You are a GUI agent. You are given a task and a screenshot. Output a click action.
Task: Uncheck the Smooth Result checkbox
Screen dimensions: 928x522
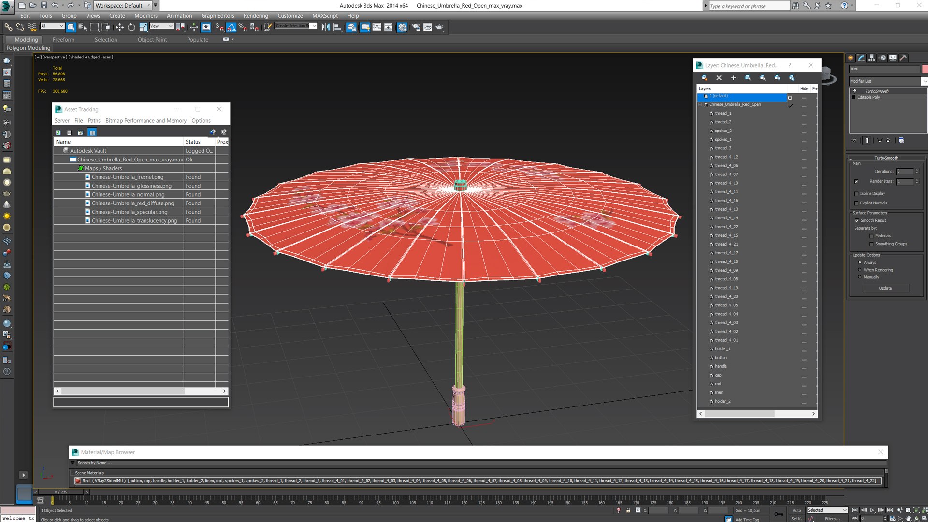857,221
